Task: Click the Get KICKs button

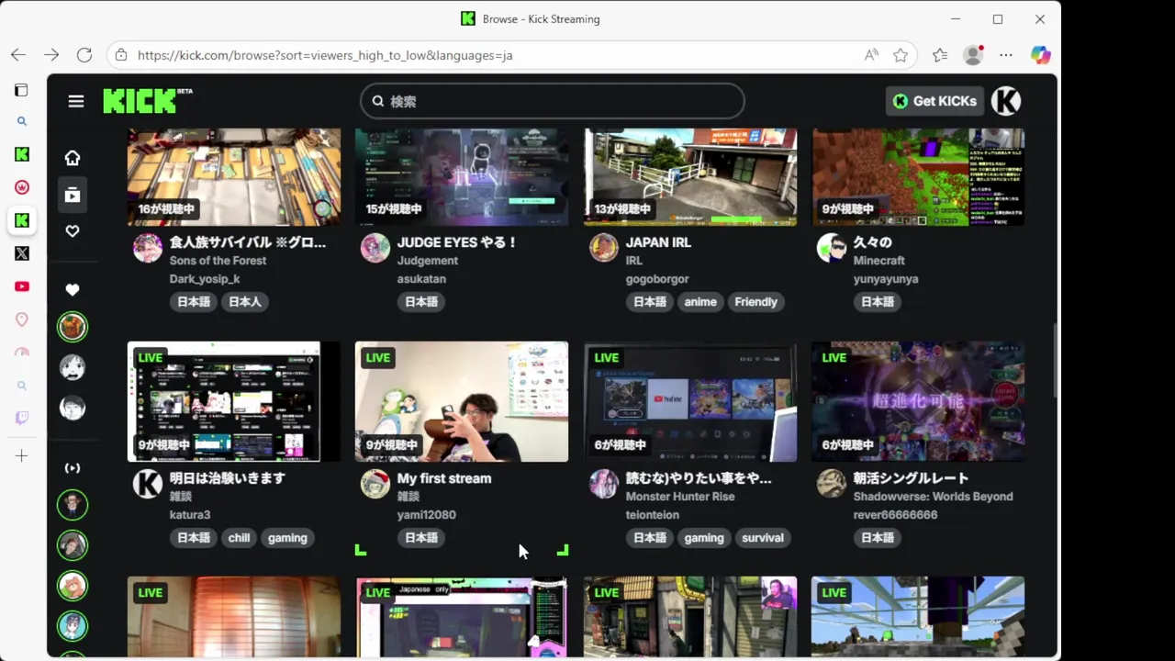Action: 934,101
